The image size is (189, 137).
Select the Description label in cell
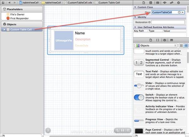coord(83,39)
